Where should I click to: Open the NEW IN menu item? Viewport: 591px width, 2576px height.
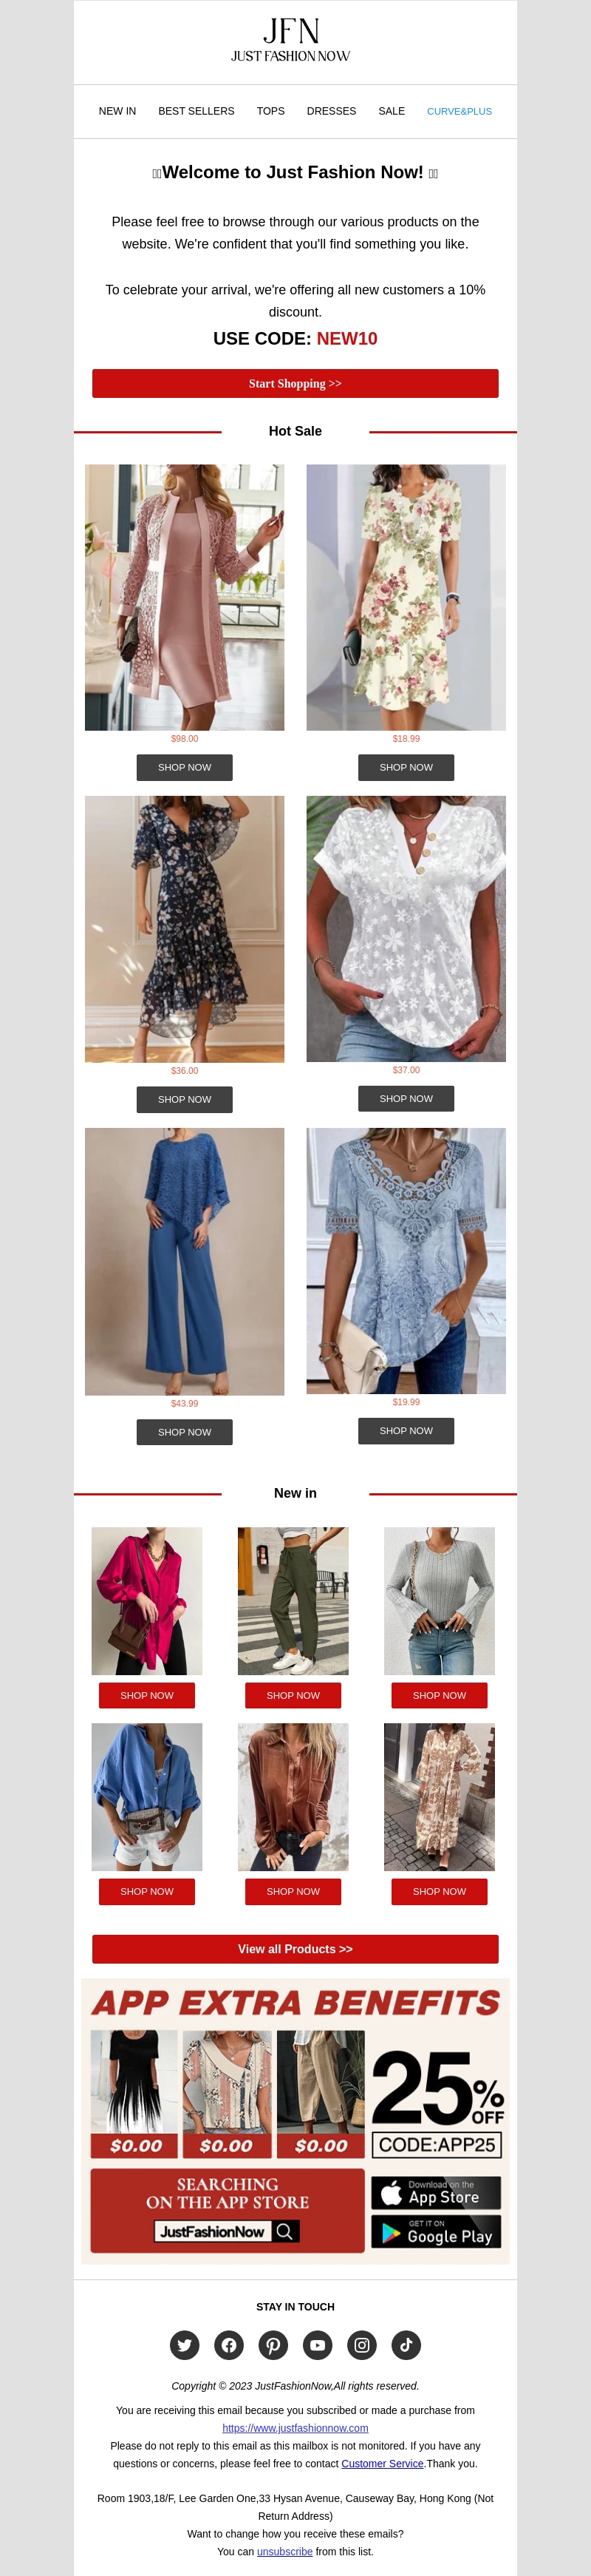(x=117, y=111)
